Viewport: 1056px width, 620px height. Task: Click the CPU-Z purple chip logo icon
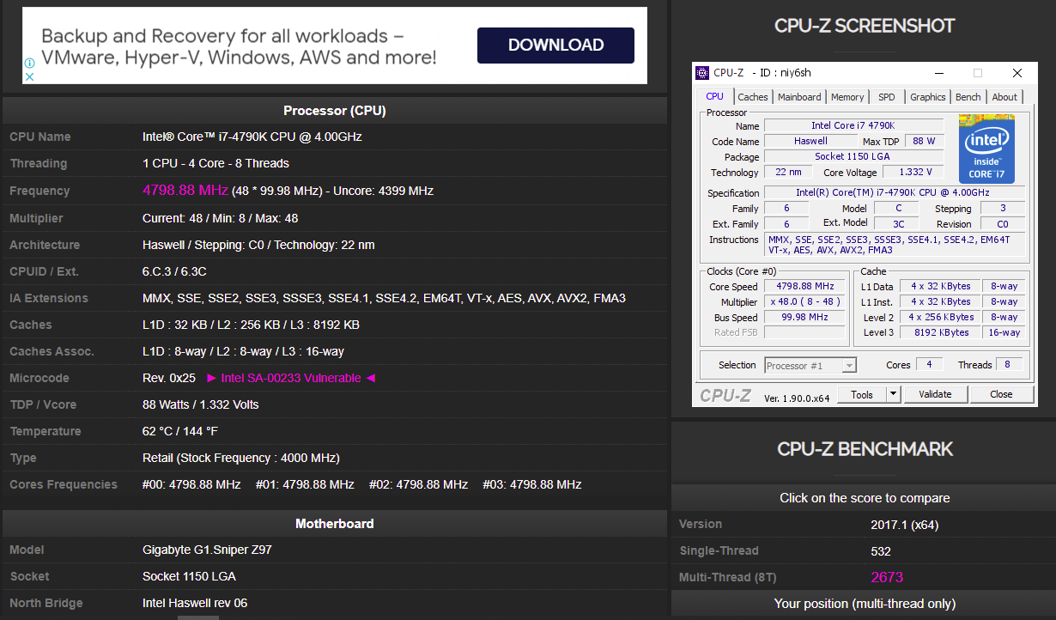point(702,73)
